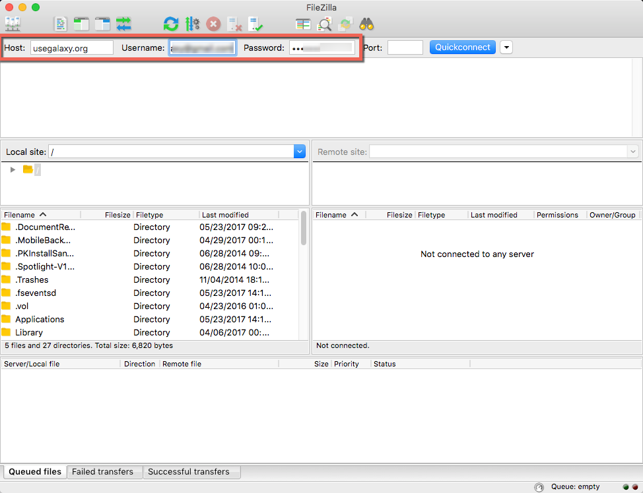
Task: Click the Direction queue column header
Action: coord(140,364)
